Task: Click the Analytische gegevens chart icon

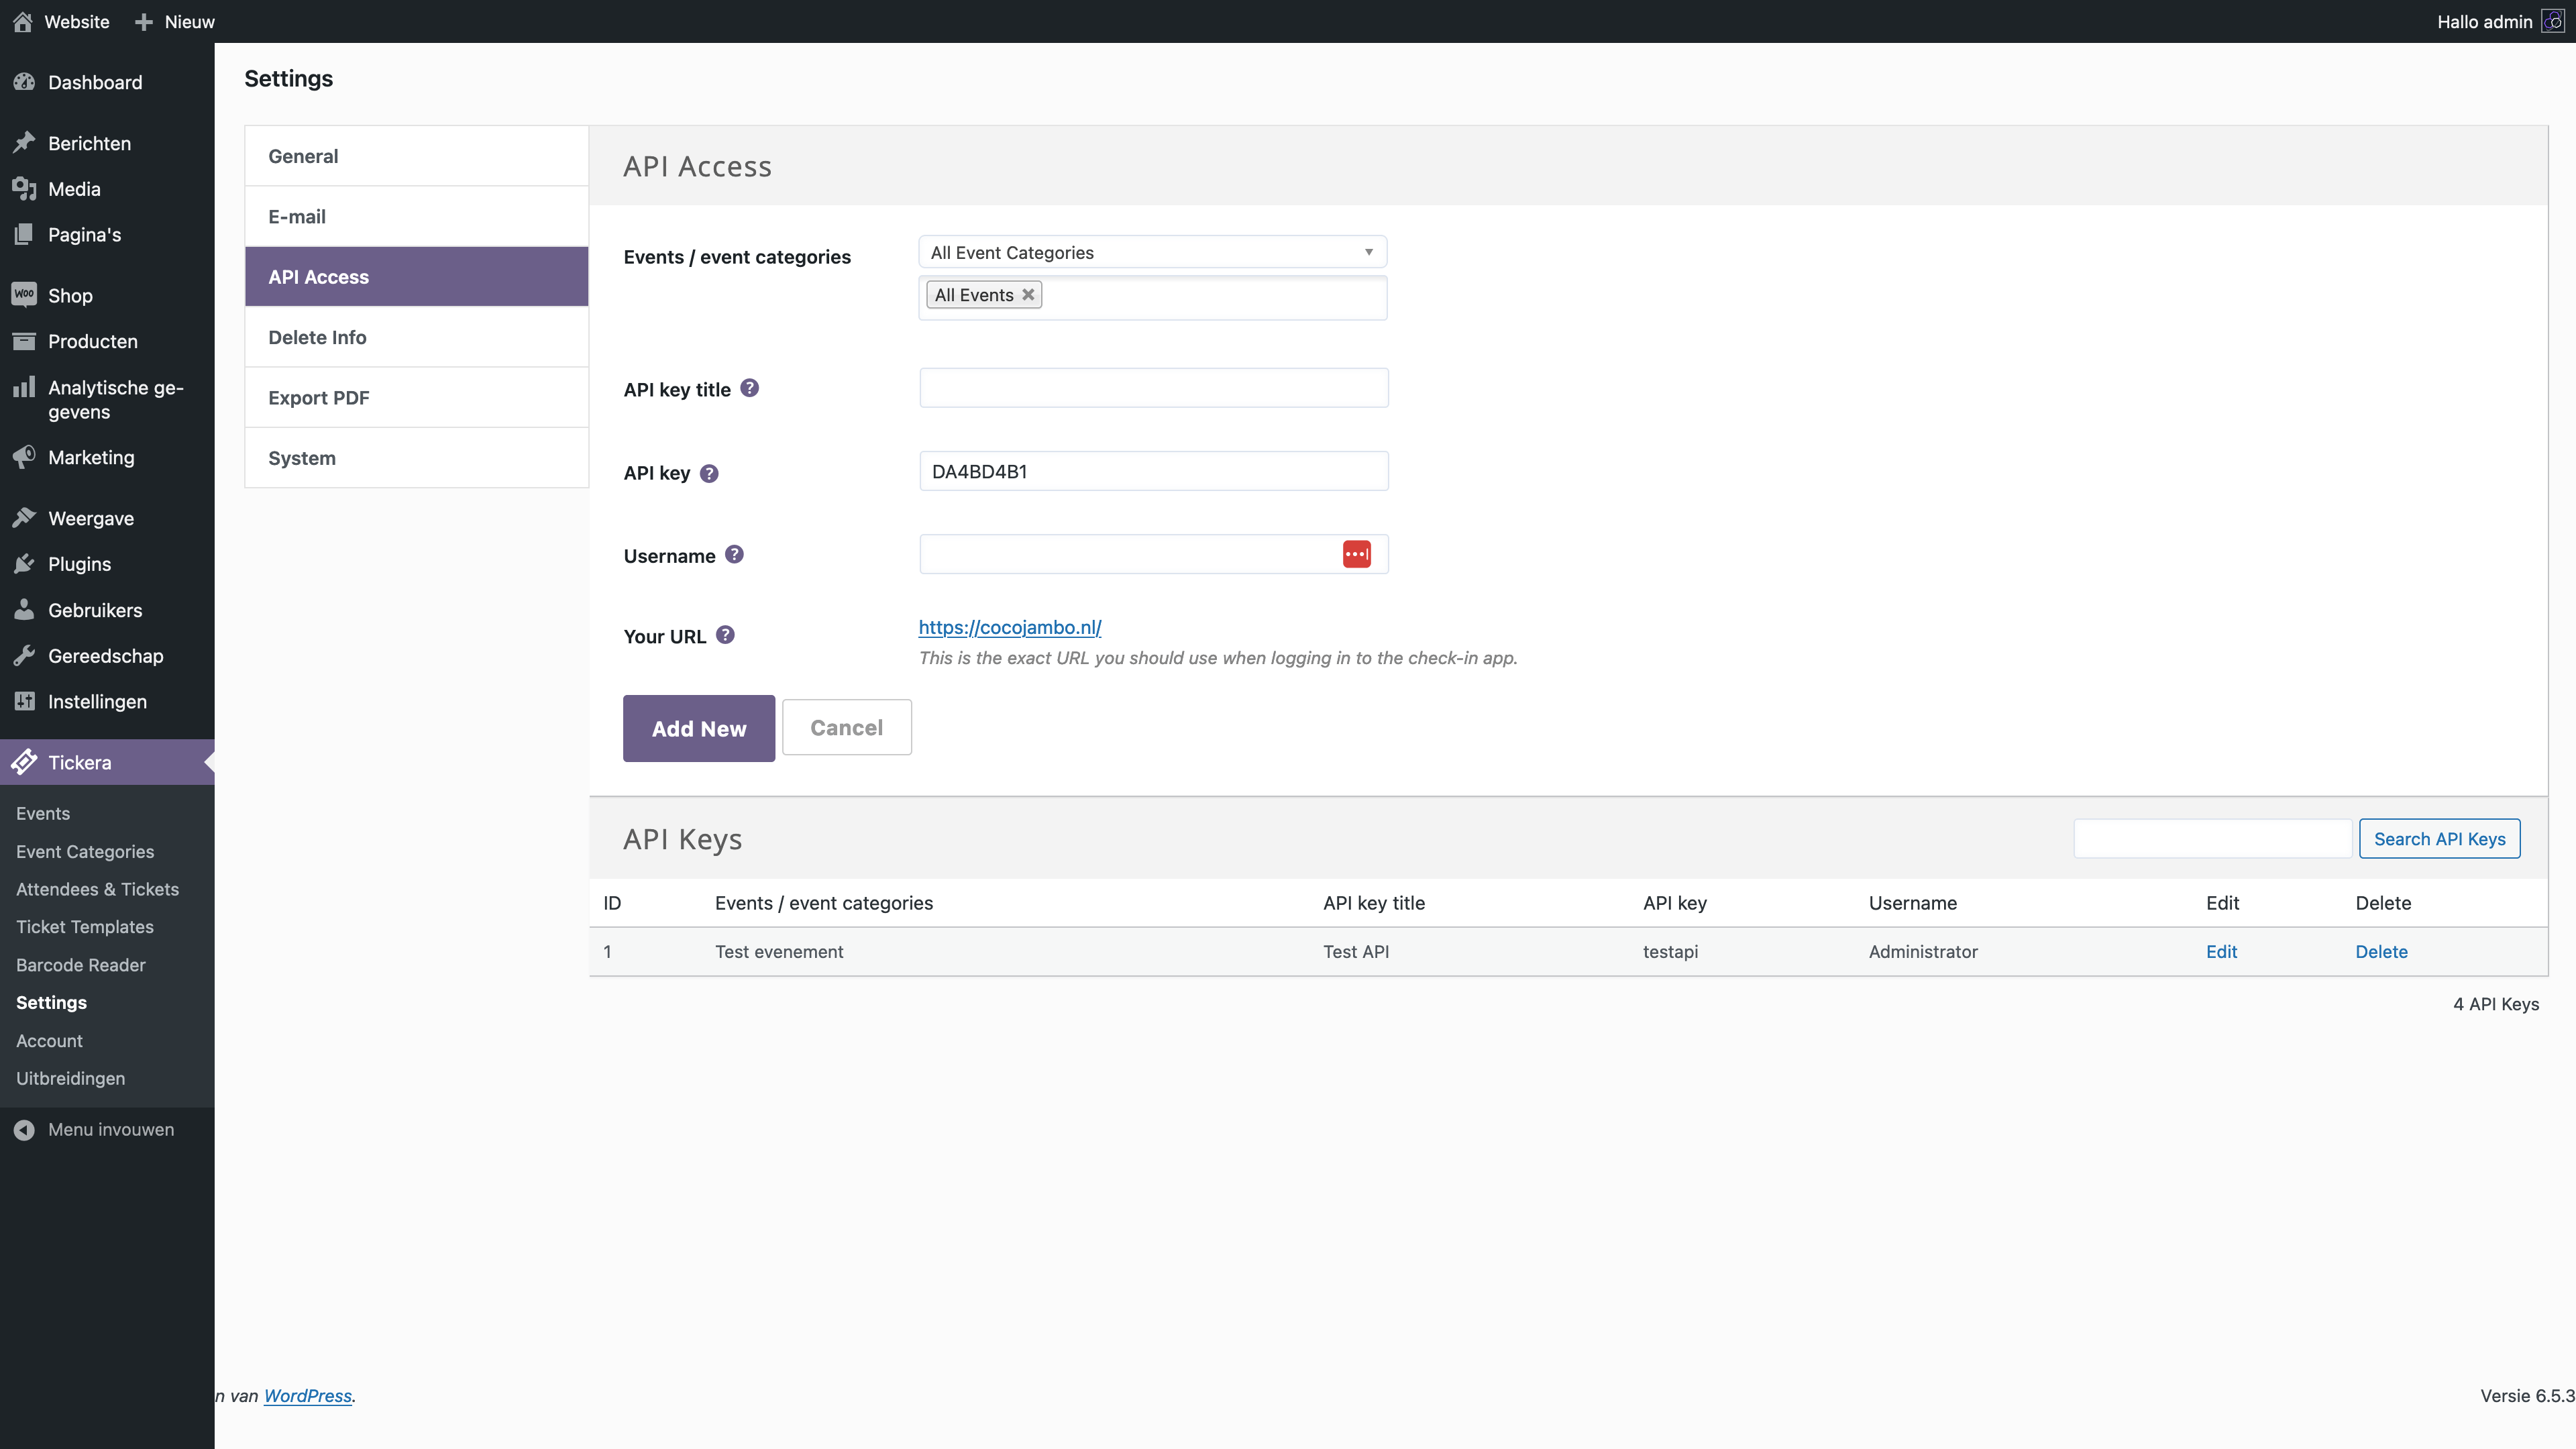Action: [x=24, y=387]
